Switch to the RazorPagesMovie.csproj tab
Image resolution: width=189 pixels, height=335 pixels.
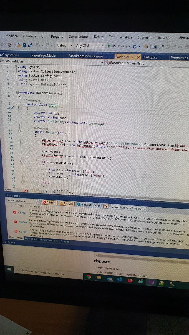85,56
